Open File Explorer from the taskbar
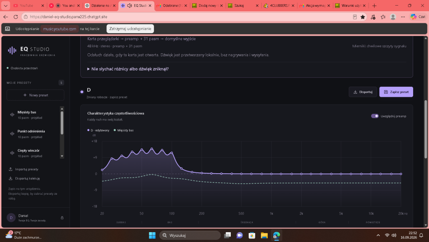The image size is (429, 242). [264, 235]
